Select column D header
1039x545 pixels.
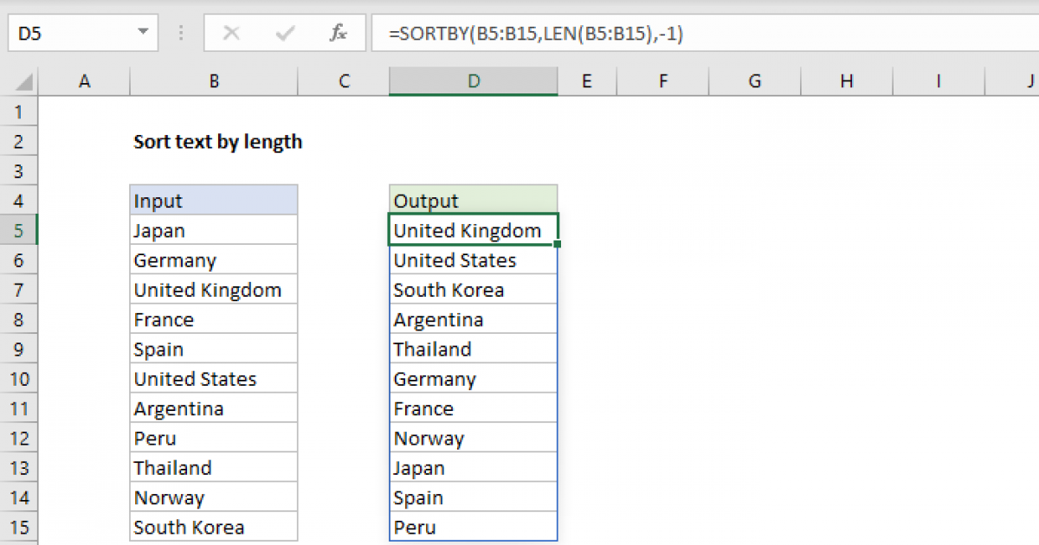tap(473, 80)
